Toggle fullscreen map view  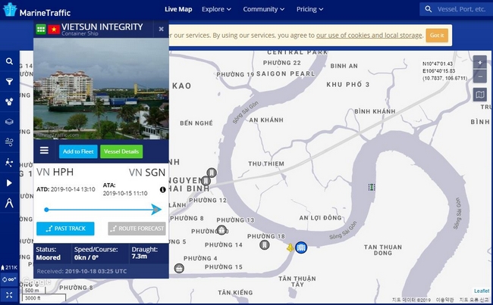tap(9, 294)
